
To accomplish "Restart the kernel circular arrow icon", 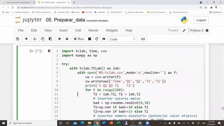I will (x=97, y=39).
